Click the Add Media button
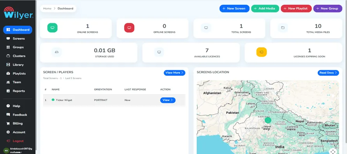 click(x=265, y=9)
